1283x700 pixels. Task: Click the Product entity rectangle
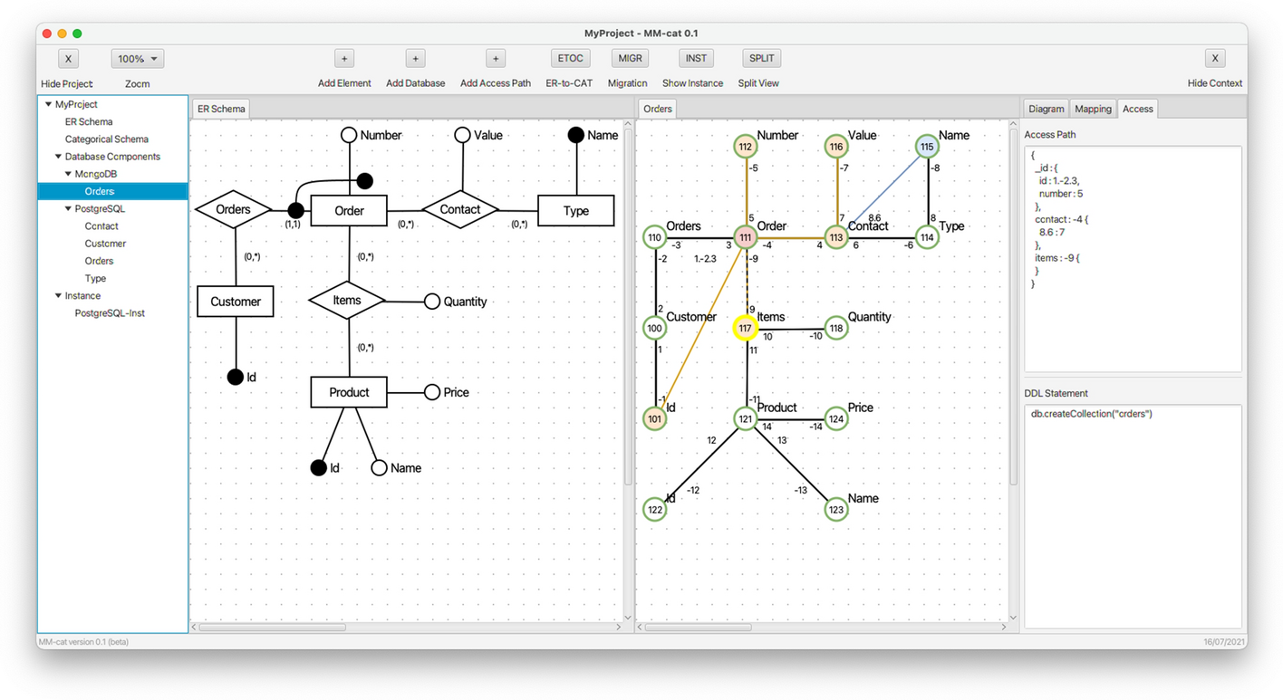point(349,392)
